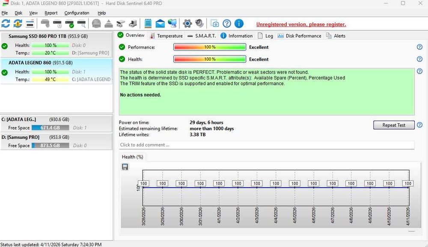Click help icon beside the Health bar
428x247 pixels.
coord(419,59)
